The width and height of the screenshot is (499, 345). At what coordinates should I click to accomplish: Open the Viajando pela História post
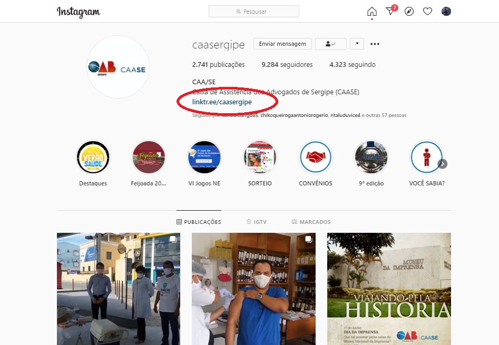point(389,289)
